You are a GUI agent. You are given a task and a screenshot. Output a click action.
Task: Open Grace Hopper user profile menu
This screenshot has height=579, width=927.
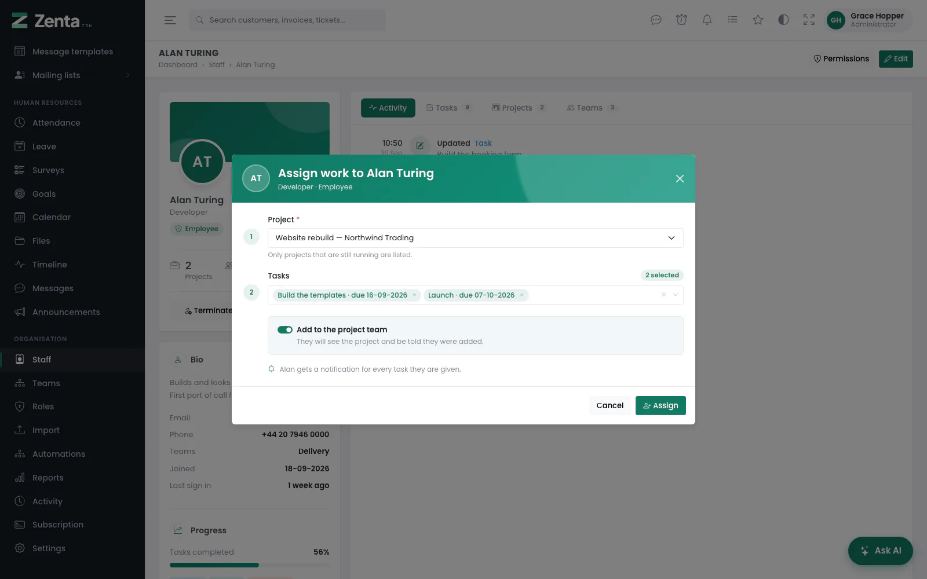click(x=868, y=20)
